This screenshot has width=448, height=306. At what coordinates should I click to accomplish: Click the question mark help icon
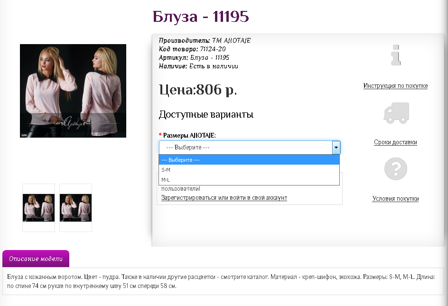(395, 168)
